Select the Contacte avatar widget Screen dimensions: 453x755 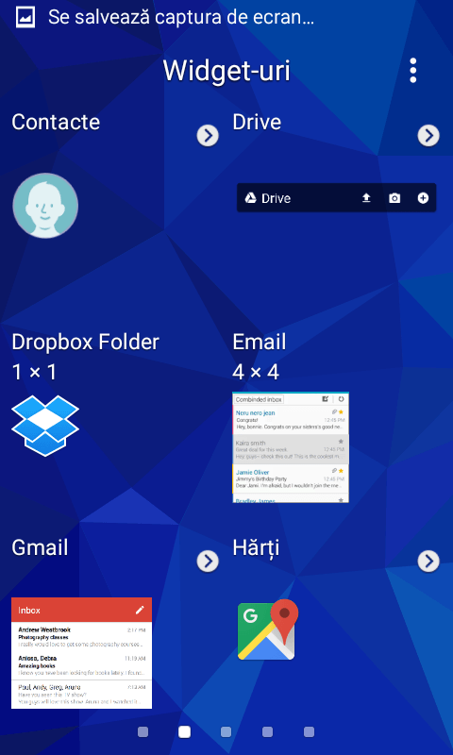click(x=45, y=206)
